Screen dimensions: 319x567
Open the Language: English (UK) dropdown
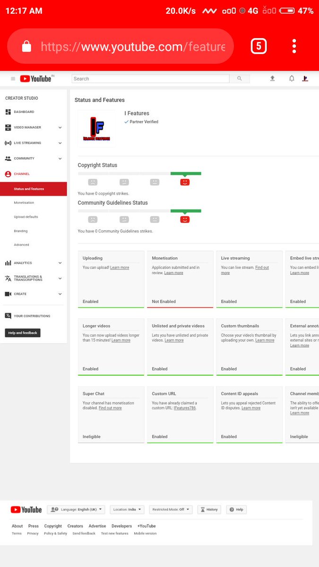pyautogui.click(x=76, y=510)
